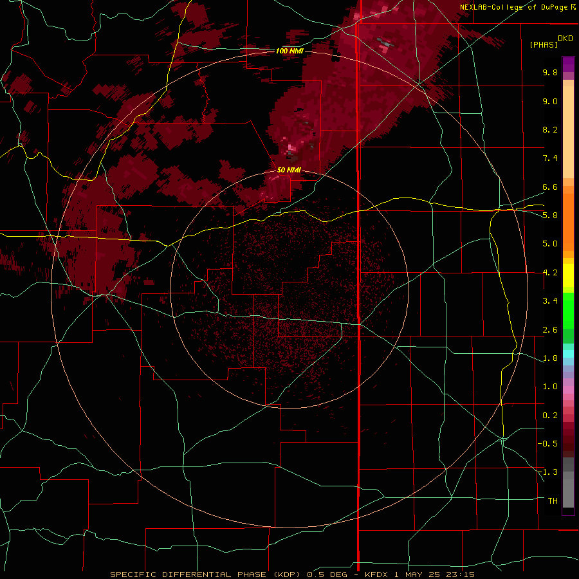Click the 2.6 value on the color scale

click(550, 330)
